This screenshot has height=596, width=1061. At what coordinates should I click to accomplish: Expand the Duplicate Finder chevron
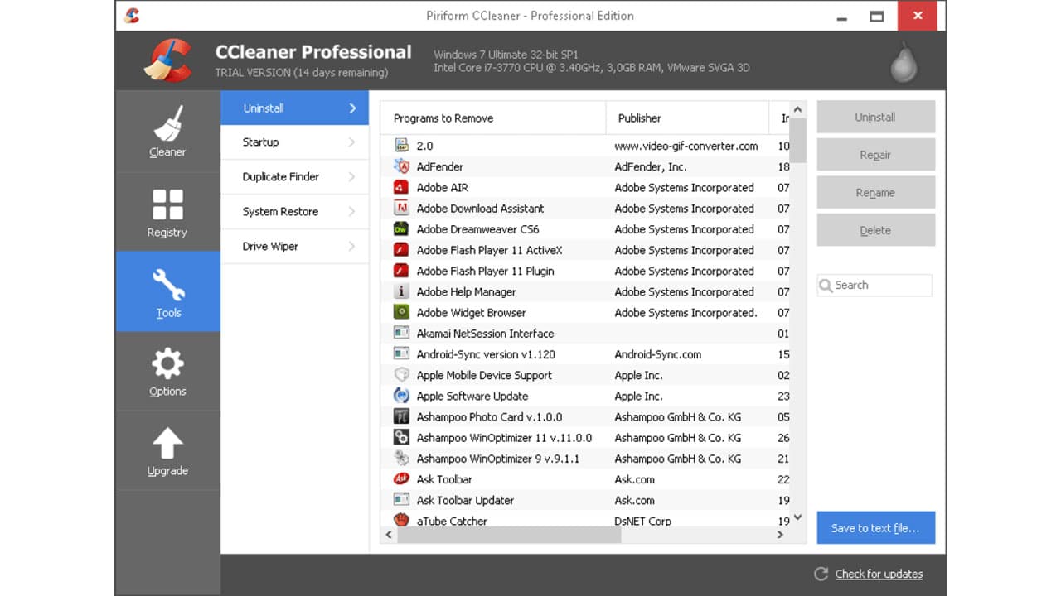point(353,176)
